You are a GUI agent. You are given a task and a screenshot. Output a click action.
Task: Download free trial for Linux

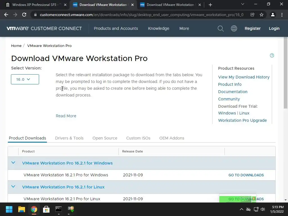coord(244,113)
